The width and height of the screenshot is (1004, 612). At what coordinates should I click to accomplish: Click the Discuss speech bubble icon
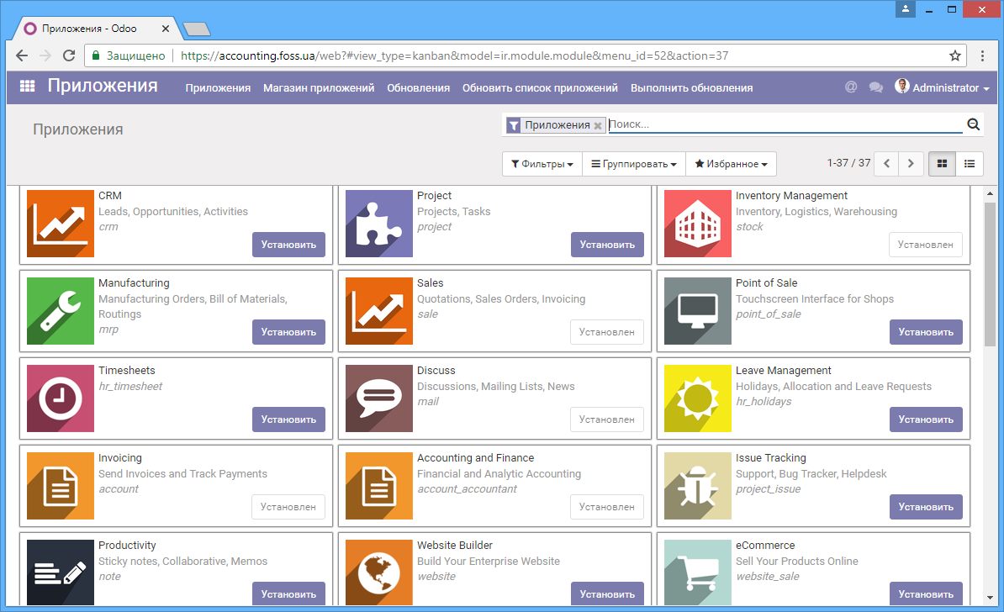click(x=379, y=398)
